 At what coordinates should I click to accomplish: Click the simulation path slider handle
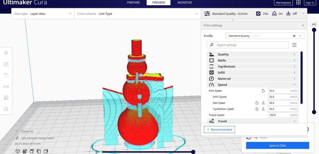pos(193,152)
